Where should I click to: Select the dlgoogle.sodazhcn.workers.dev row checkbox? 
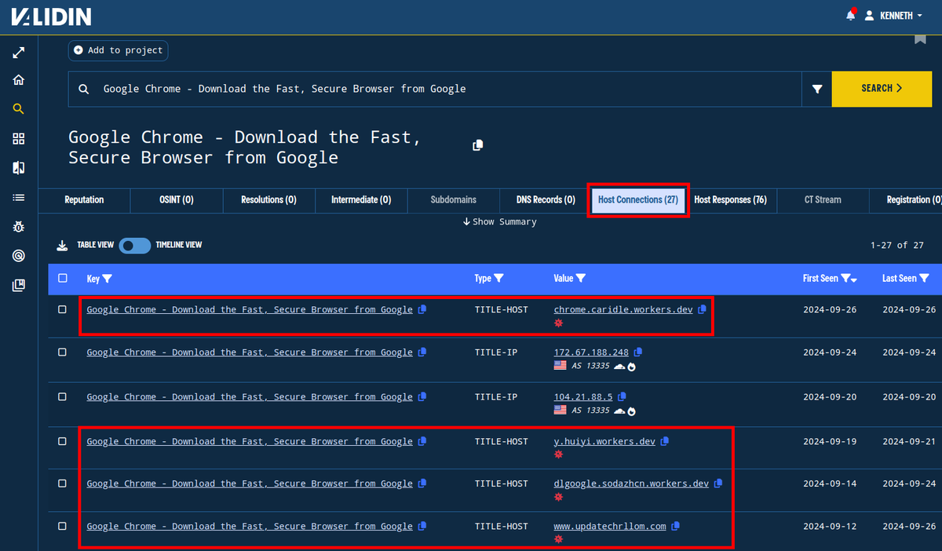coord(63,483)
